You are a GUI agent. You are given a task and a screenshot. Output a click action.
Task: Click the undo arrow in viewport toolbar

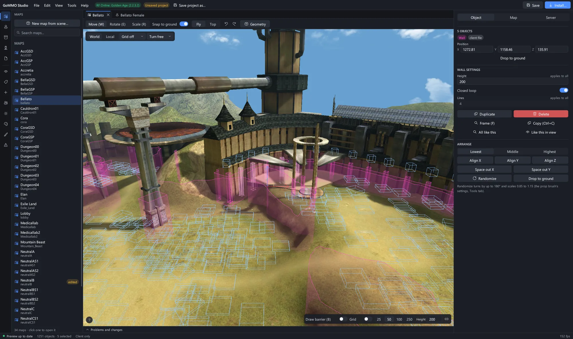[x=226, y=24]
